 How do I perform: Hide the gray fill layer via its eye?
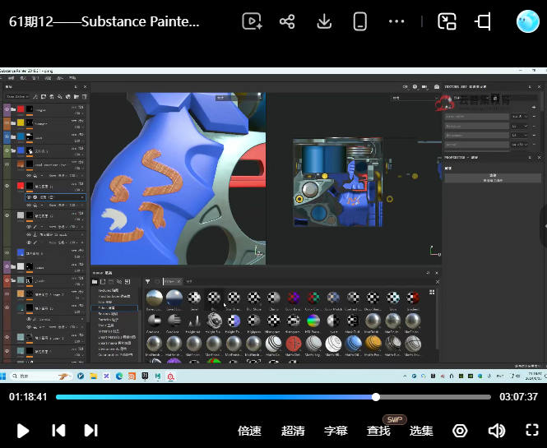7,215
